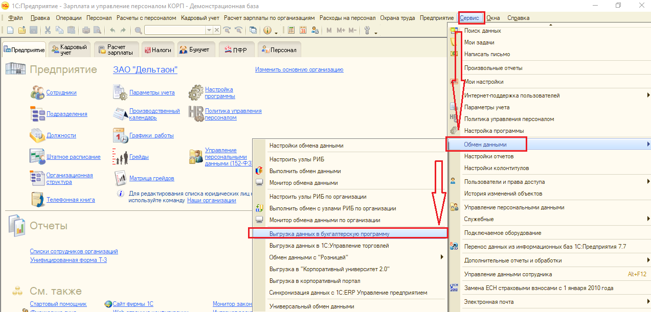Click the magnifier Find icon in toolbar

tap(138, 30)
